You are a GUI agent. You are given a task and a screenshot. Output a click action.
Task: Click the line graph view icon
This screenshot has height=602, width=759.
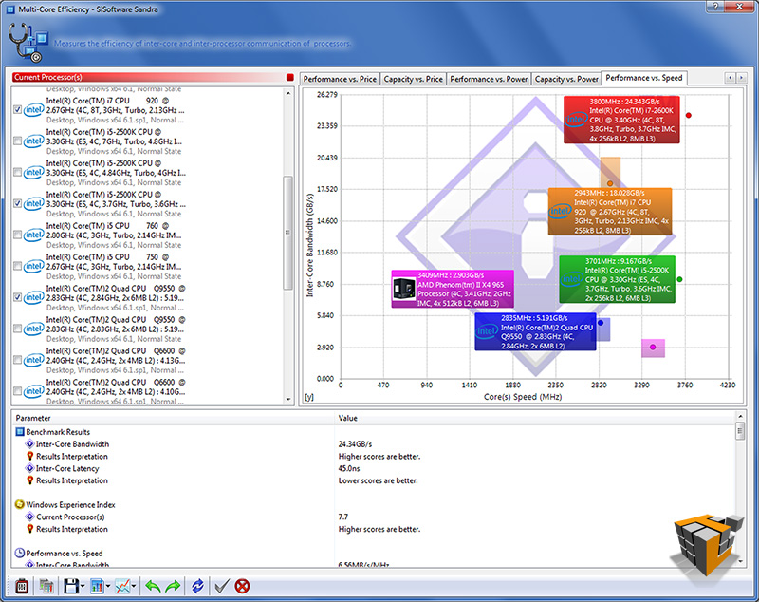pyautogui.click(x=122, y=587)
